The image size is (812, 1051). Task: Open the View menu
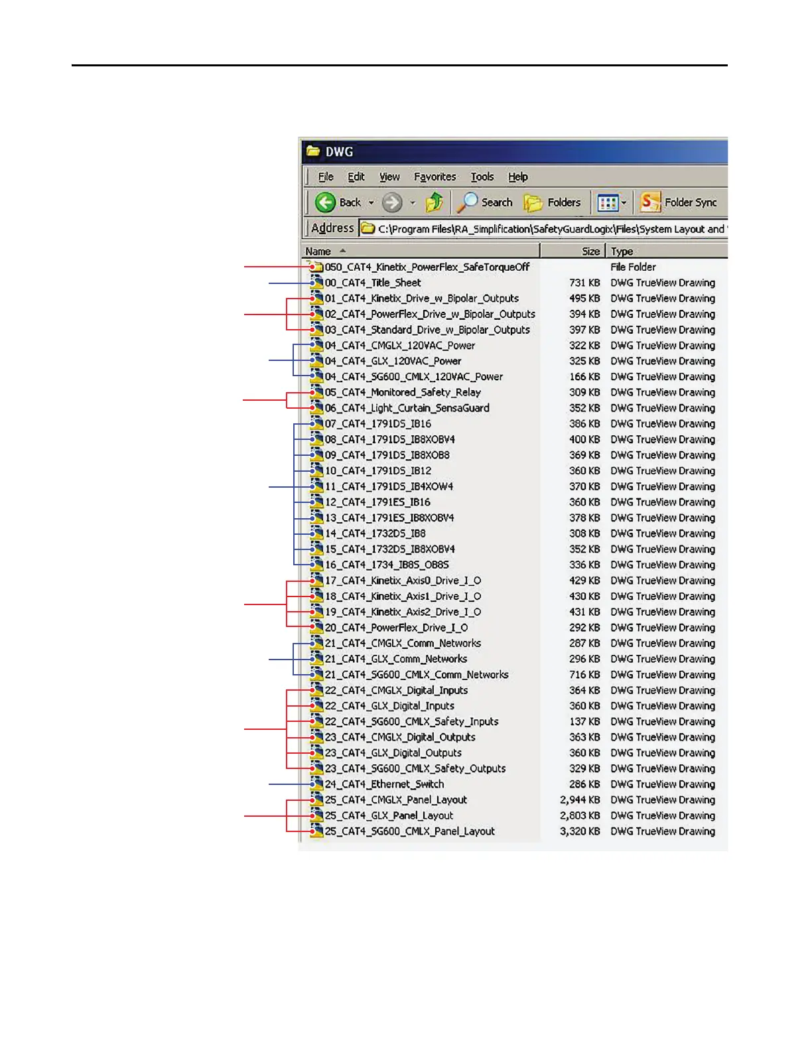[389, 177]
